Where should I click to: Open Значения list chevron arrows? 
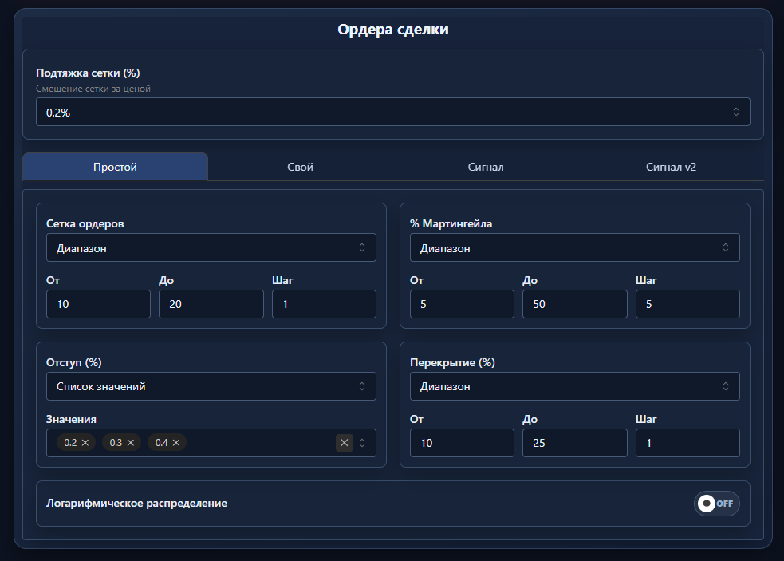pyautogui.click(x=362, y=443)
